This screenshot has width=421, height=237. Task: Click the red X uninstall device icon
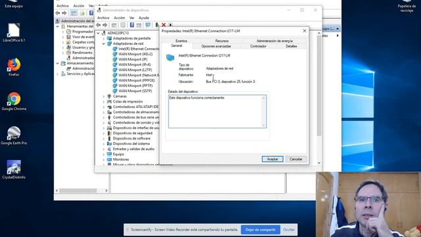[x=164, y=25]
